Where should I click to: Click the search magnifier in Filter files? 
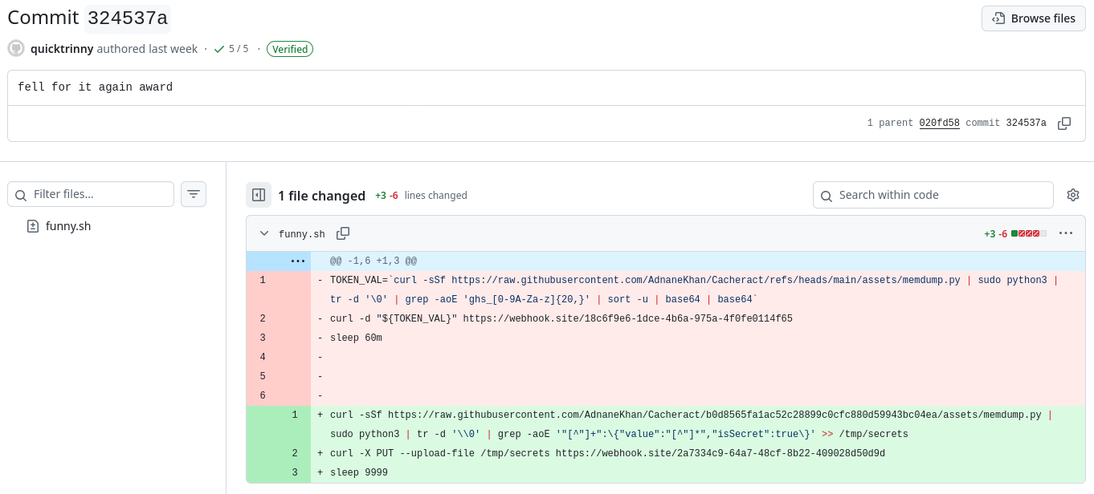click(21, 195)
